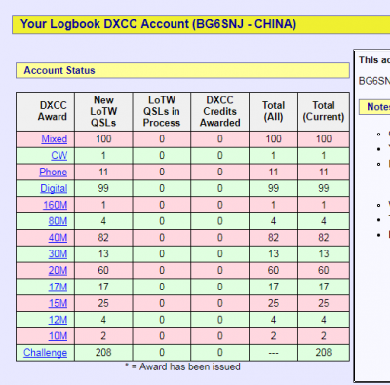Viewport: 390px width, 385px height.
Task: Open the 17M band award link
Action: tap(58, 287)
